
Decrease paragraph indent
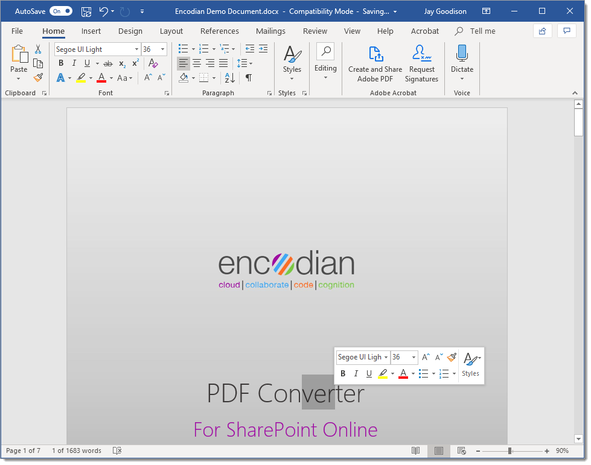click(x=249, y=49)
